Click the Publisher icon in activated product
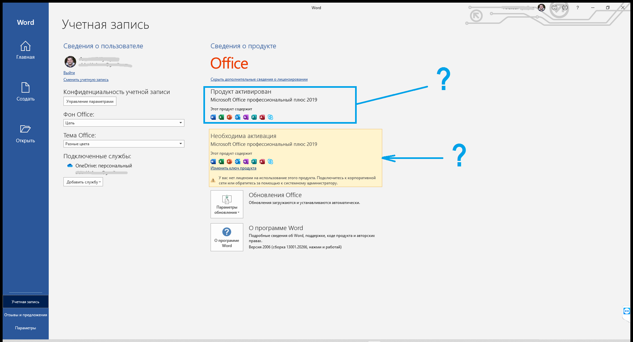This screenshot has height=342, width=633. tap(254, 117)
